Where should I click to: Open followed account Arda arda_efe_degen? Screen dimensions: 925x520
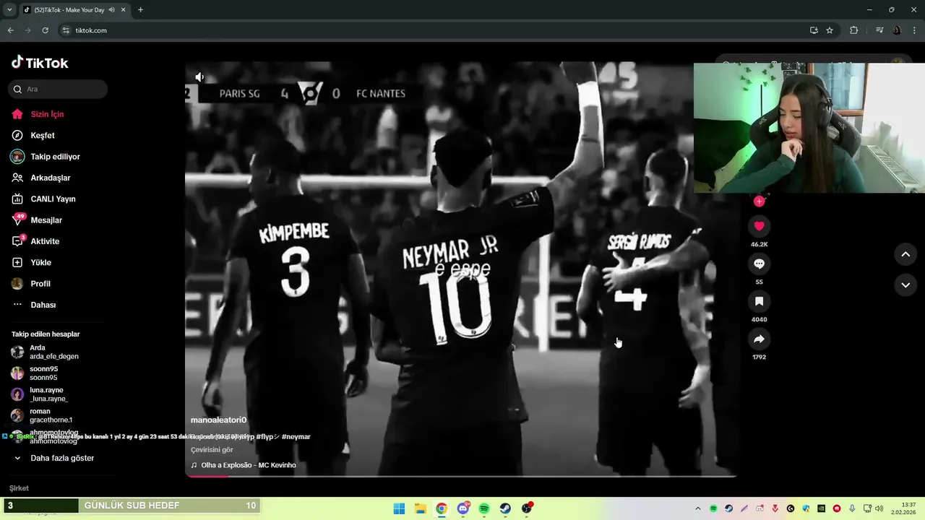[45, 352]
